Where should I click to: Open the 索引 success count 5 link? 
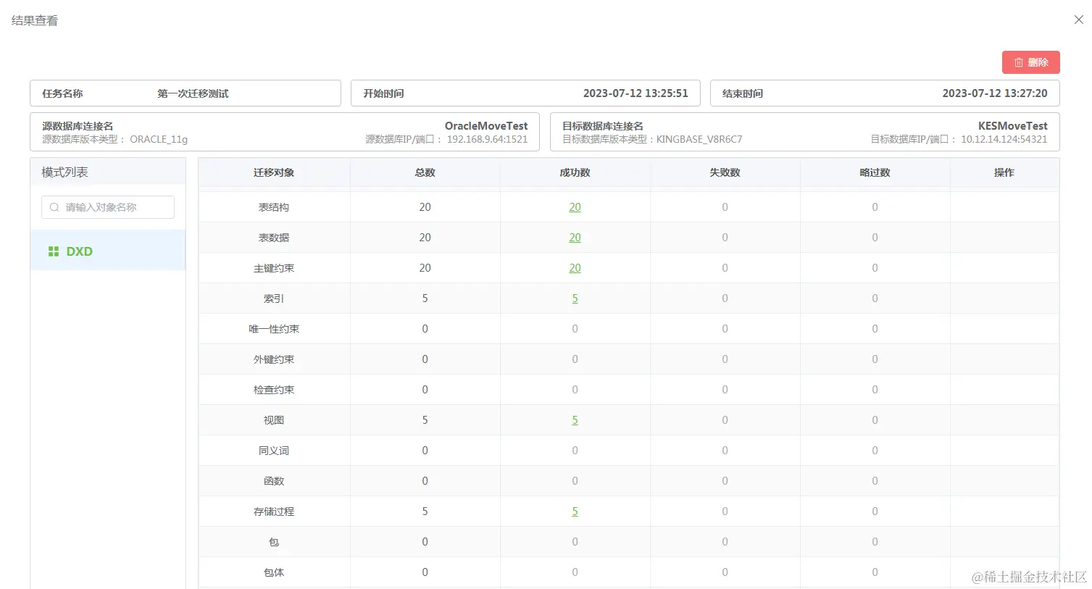(575, 298)
